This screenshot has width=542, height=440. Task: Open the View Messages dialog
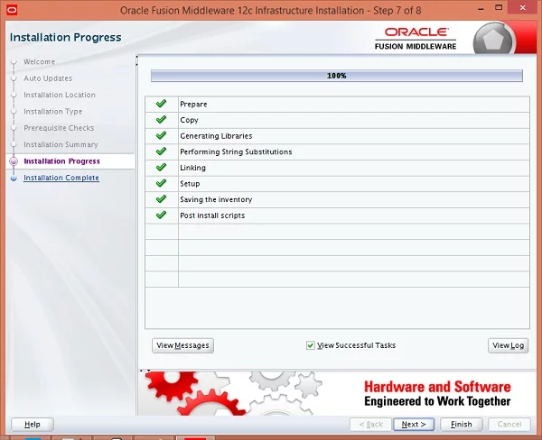182,345
